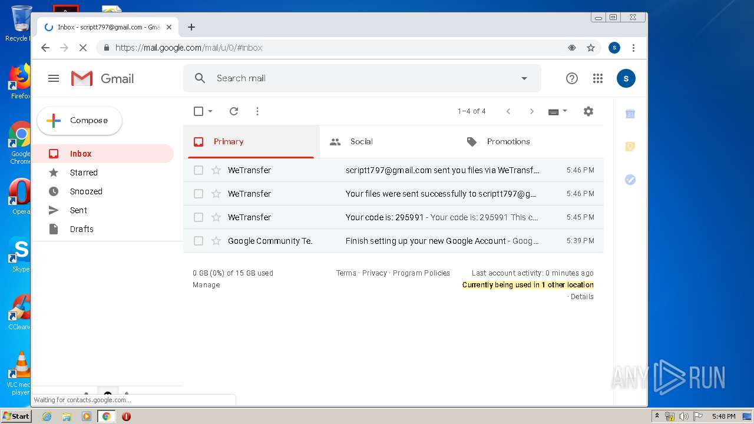Screen dimensions: 754x424
Task: Open the Terms link
Action: point(346,273)
